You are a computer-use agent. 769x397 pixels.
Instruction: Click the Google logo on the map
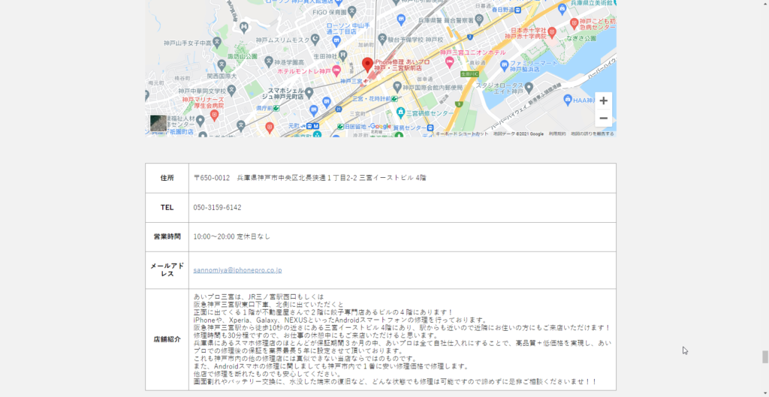coord(381,126)
